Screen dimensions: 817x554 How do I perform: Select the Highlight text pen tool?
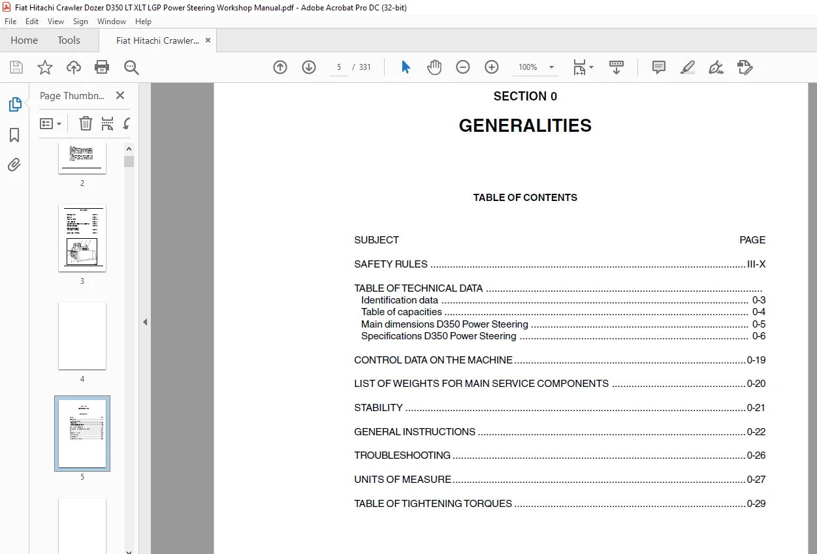pos(687,67)
